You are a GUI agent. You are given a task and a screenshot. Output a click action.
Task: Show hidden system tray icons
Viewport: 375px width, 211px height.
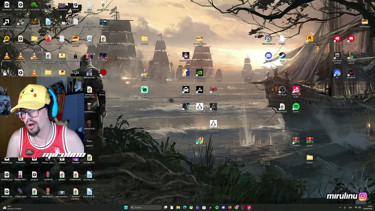(340, 207)
